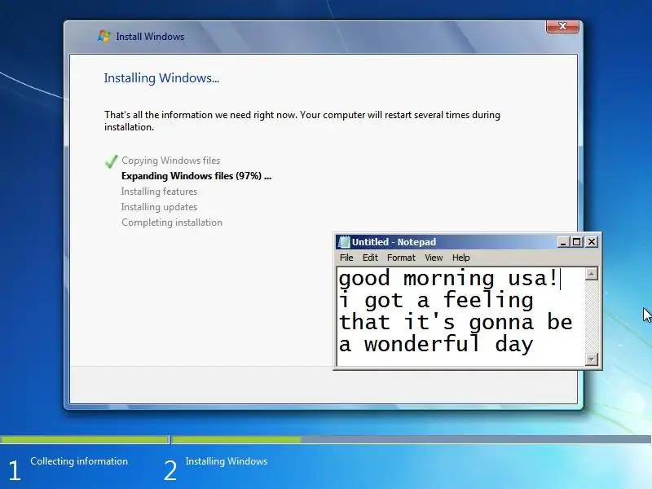652x489 pixels.
Task: Open the File menu in Notepad
Action: coord(346,258)
